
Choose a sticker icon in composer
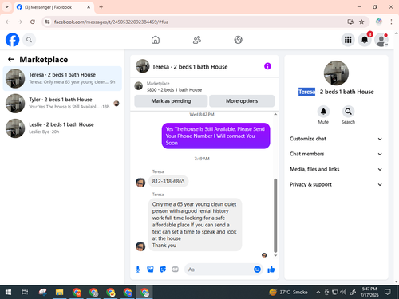[163, 269]
